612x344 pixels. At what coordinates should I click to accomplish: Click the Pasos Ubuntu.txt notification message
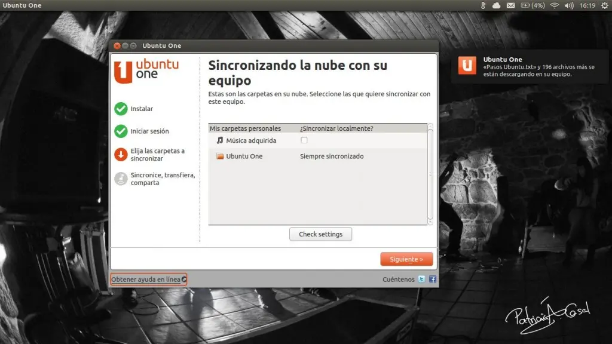pyautogui.click(x=538, y=70)
